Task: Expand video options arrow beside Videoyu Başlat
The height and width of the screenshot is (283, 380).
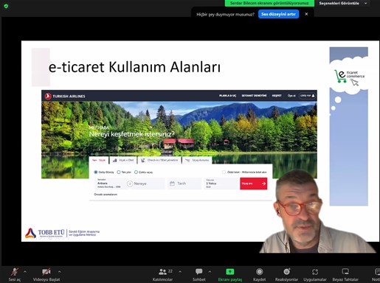Action: (59, 272)
